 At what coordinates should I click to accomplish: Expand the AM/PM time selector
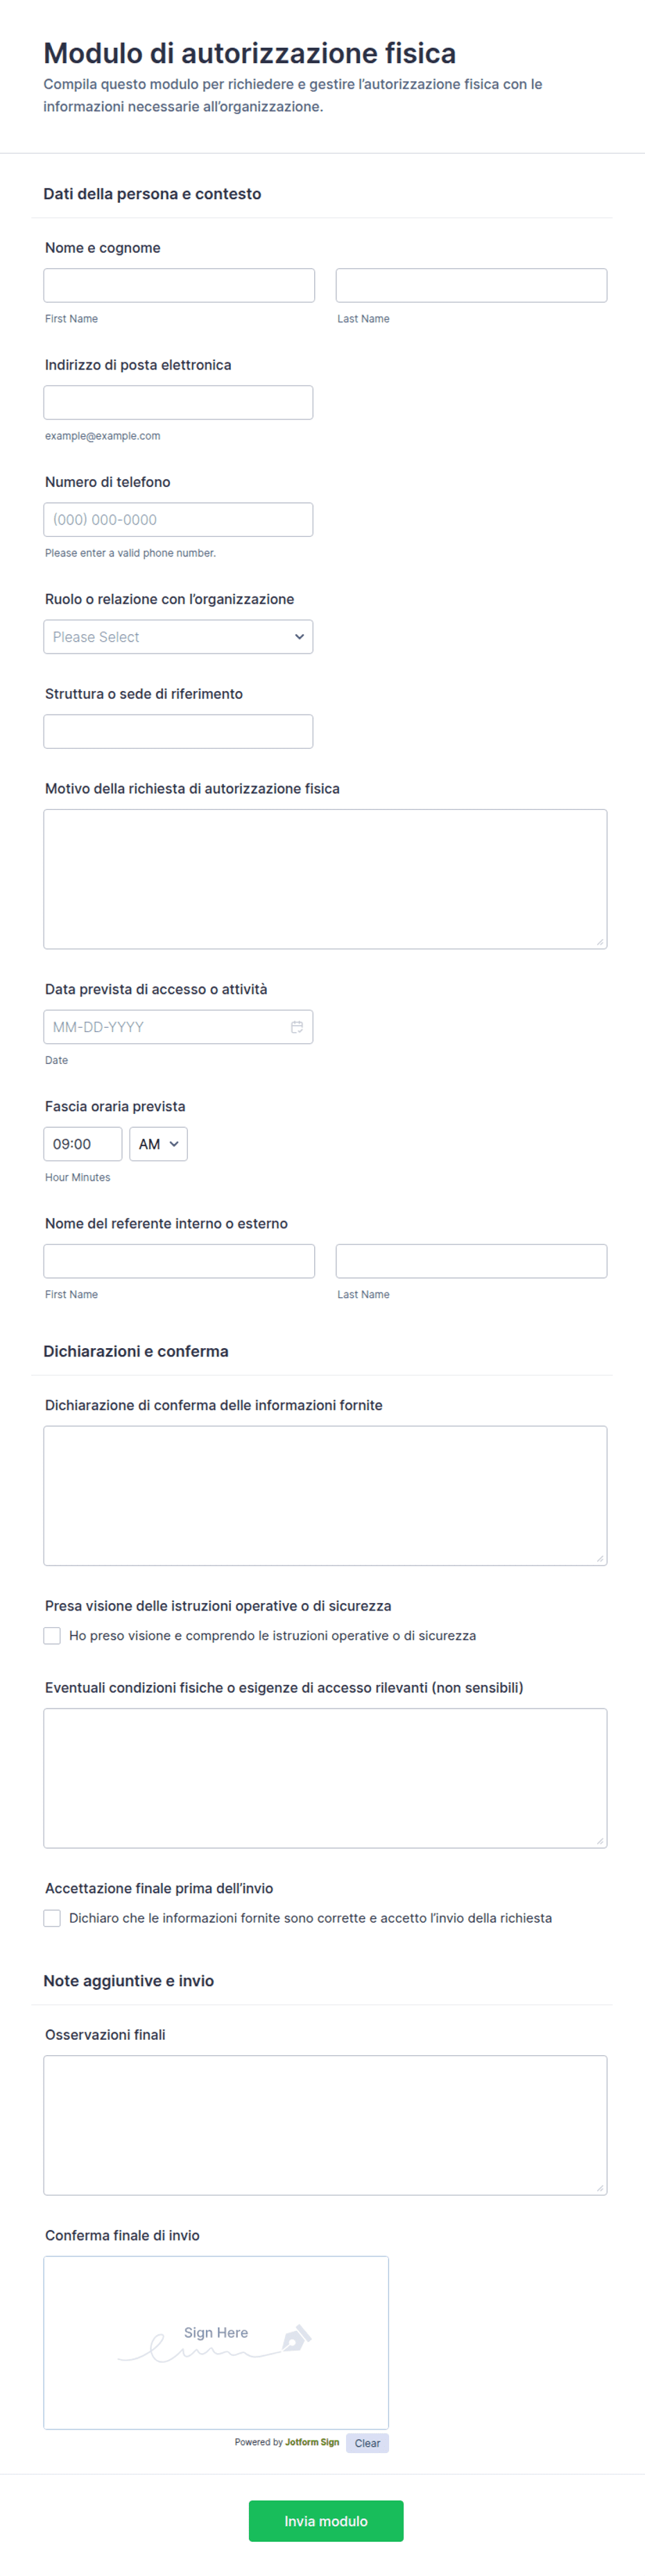157,1144
